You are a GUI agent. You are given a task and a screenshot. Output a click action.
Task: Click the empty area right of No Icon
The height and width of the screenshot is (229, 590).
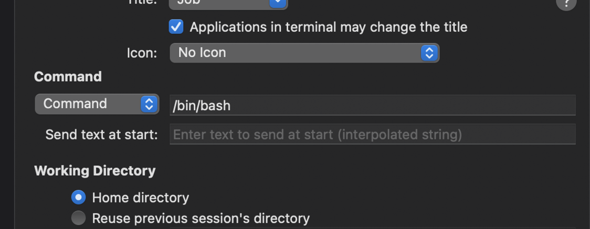[512, 53]
